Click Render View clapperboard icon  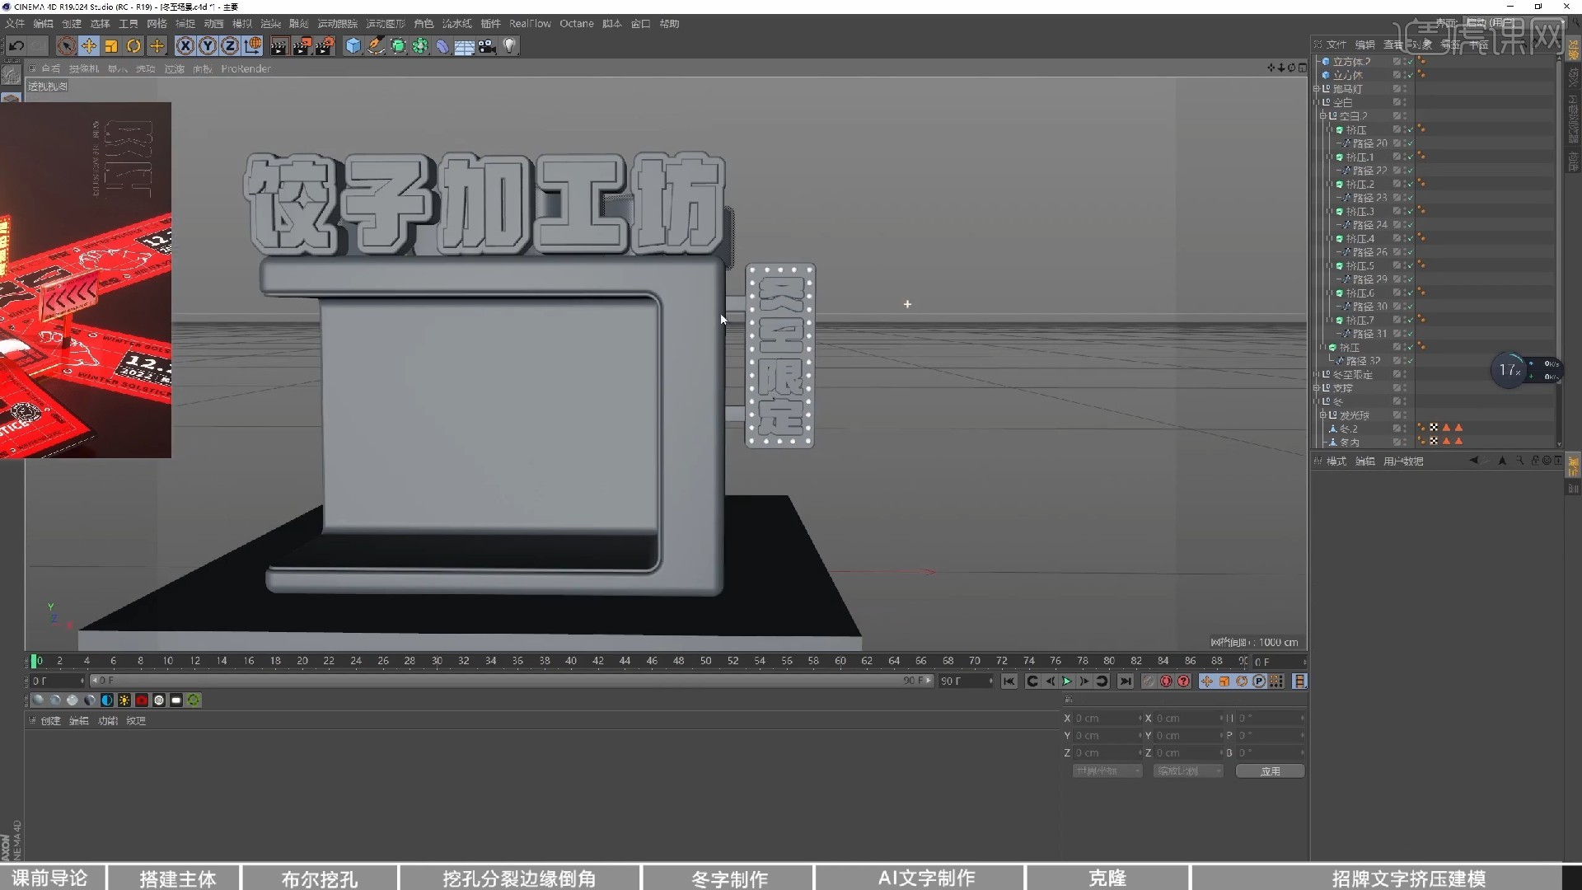(278, 46)
